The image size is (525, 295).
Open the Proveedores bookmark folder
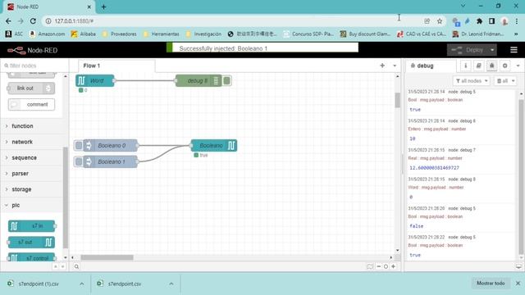coord(120,34)
